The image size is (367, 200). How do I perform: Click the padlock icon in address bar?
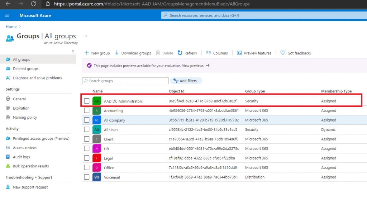pyautogui.click(x=48, y=4)
